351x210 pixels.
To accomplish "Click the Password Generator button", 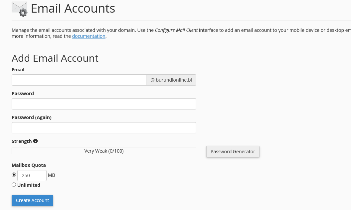I will pyautogui.click(x=233, y=152).
